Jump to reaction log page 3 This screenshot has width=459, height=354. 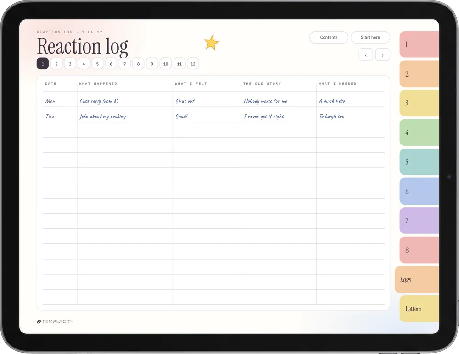(x=70, y=64)
